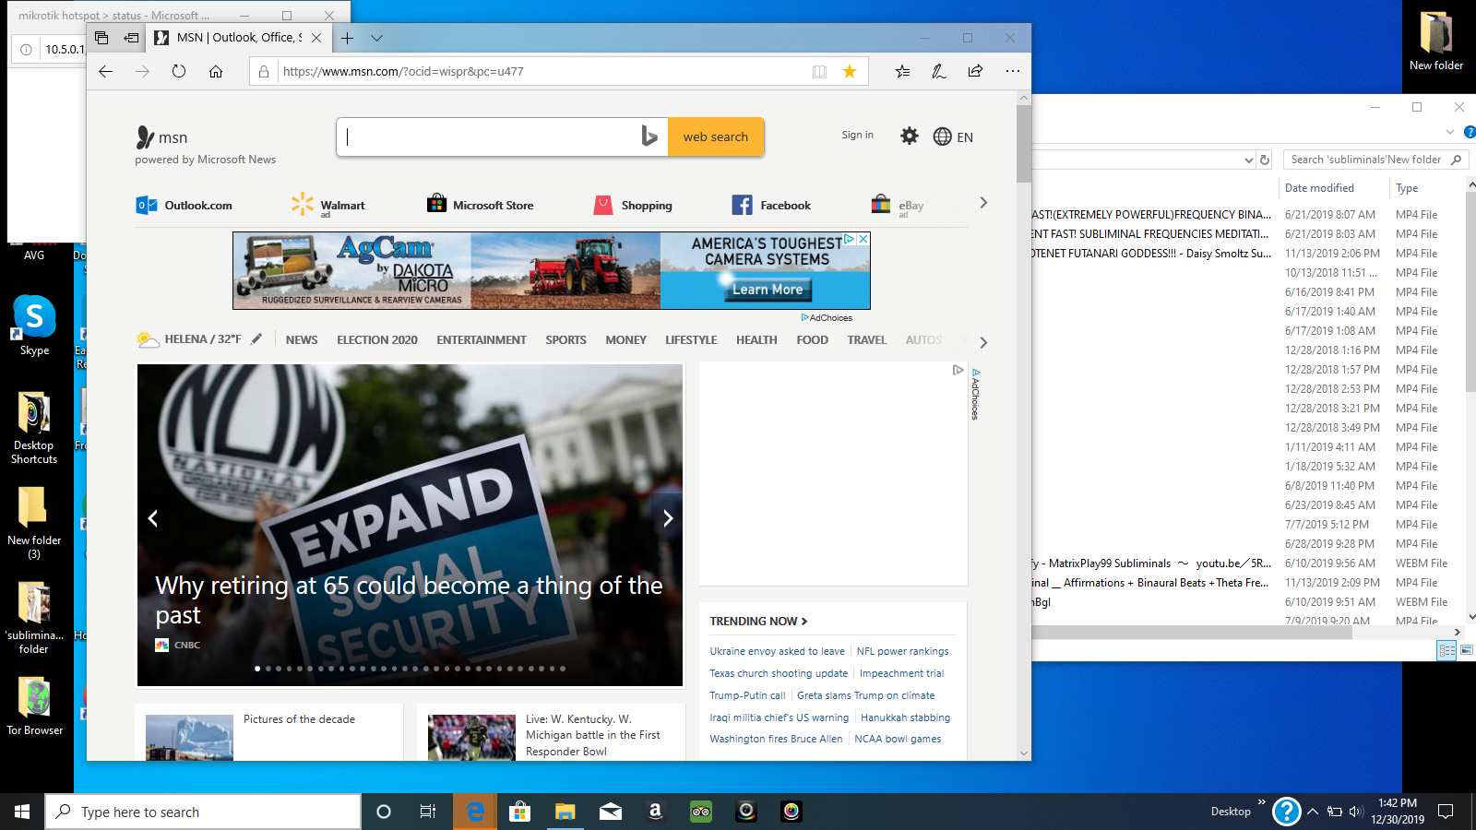Open Task View on taskbar
The width and height of the screenshot is (1476, 830).
428,812
